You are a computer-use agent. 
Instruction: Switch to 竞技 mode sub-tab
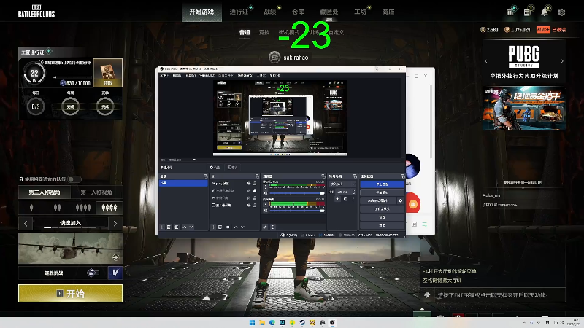[x=264, y=32]
